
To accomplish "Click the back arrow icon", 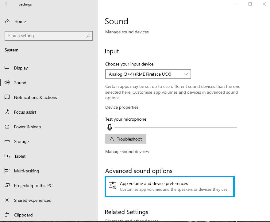I will (x=7, y=4).
